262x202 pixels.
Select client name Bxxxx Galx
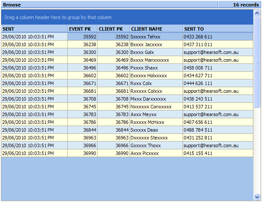click(142, 52)
